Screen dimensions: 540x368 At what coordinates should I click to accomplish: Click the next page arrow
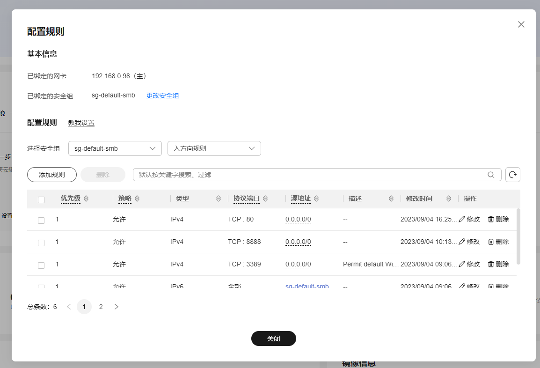pyautogui.click(x=116, y=307)
